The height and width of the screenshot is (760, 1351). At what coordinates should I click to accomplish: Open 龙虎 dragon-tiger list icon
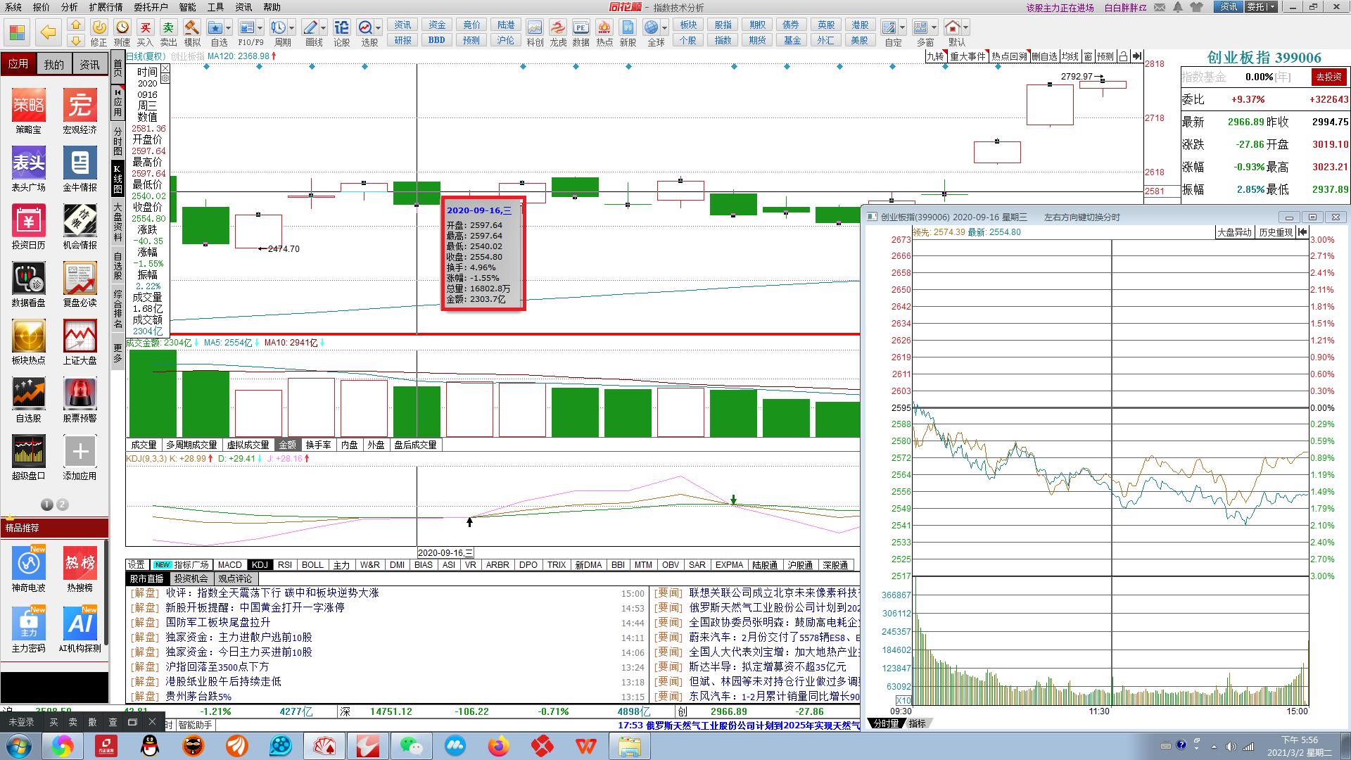click(558, 28)
